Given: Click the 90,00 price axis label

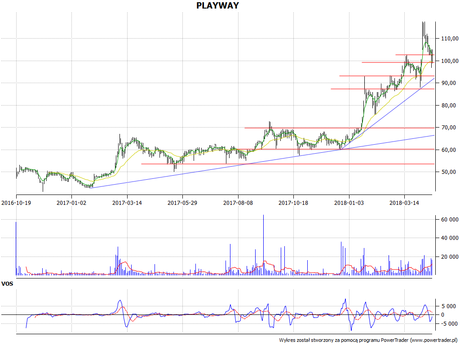Looking at the screenshot, I should tap(449, 83).
